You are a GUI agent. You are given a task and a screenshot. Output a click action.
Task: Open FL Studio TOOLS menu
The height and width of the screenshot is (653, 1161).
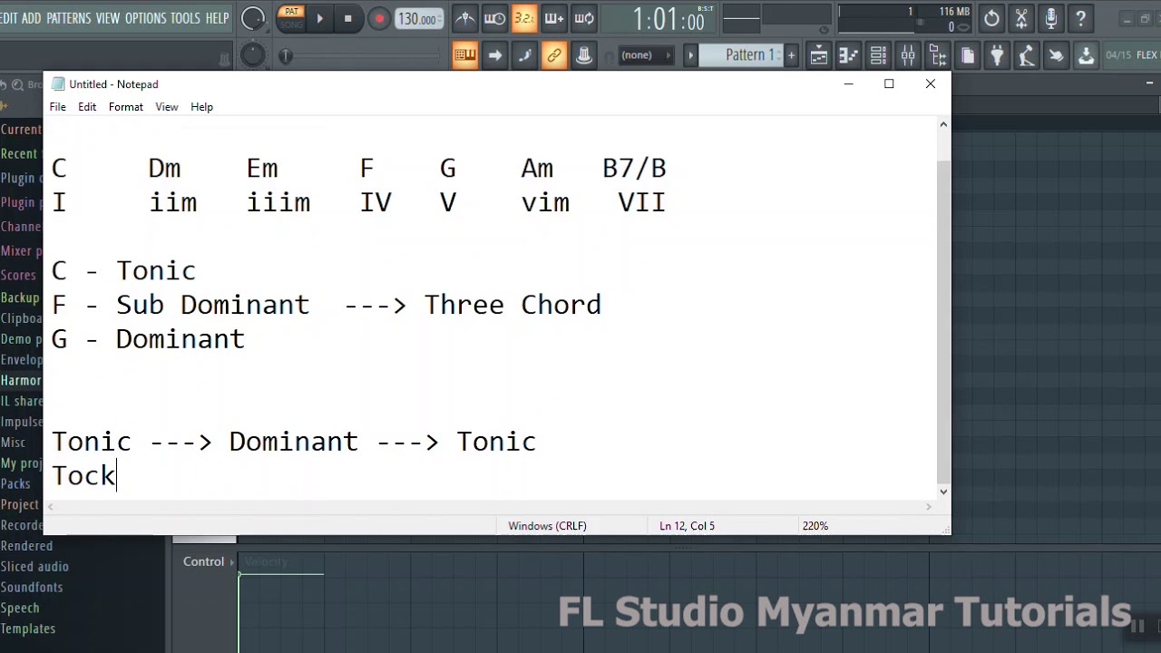click(186, 18)
